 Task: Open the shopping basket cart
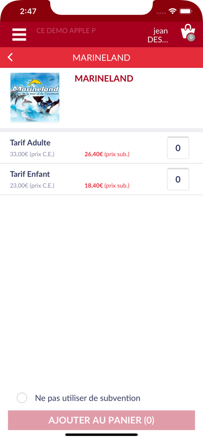pos(188,33)
